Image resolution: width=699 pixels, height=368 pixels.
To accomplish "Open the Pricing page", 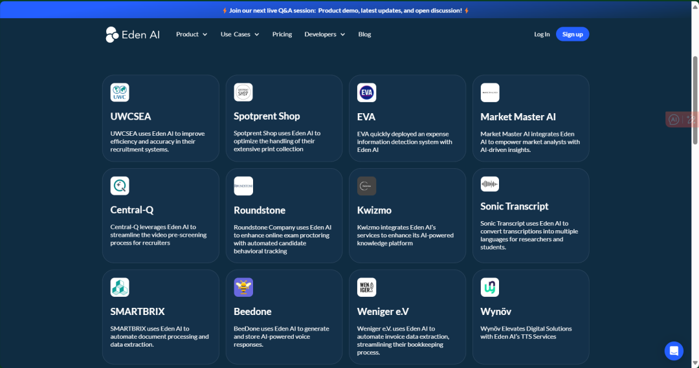I will click(282, 34).
